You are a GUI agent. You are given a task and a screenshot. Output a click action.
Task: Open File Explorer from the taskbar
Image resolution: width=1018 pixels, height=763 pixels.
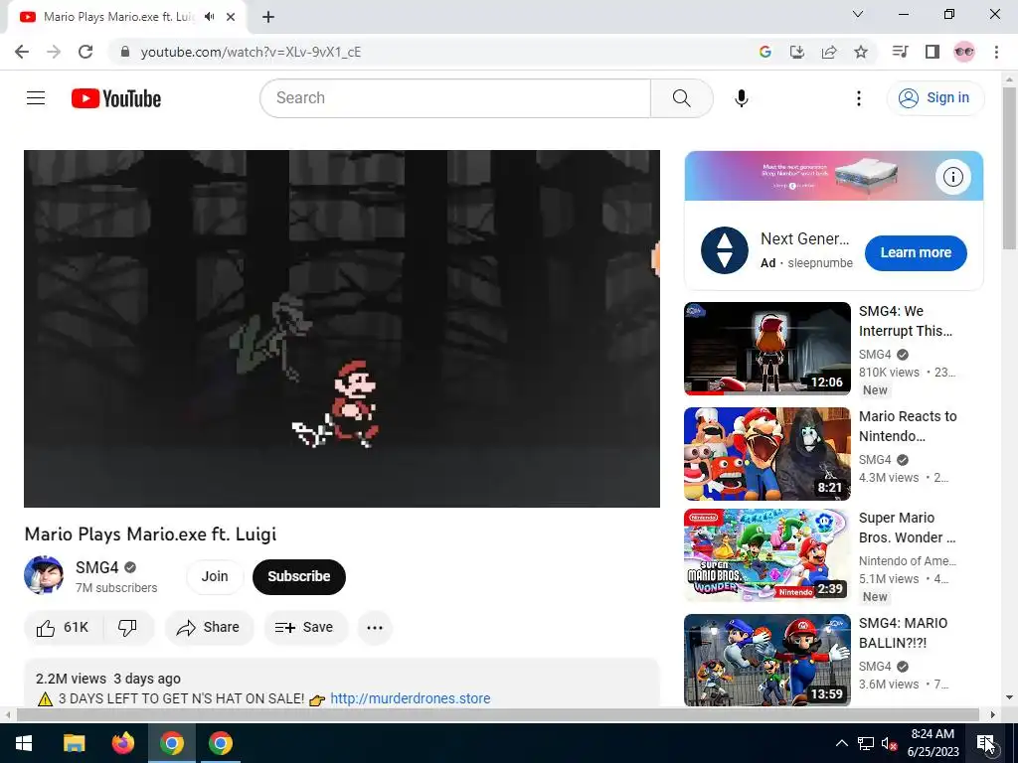click(x=74, y=743)
